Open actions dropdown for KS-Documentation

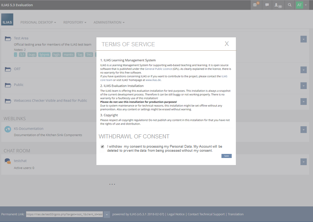[x=303, y=129]
